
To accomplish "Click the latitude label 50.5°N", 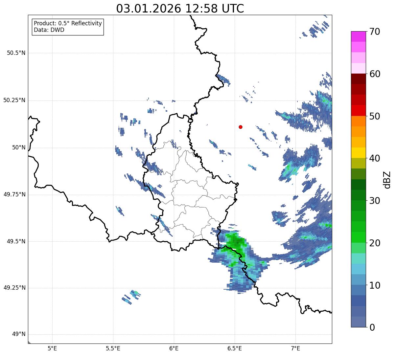I will pos(16,53).
